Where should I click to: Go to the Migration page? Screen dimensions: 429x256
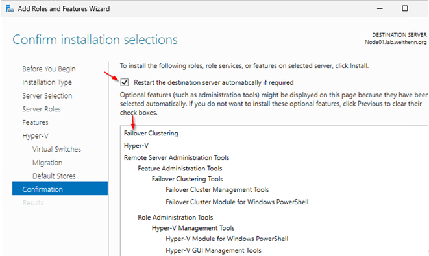(47, 163)
